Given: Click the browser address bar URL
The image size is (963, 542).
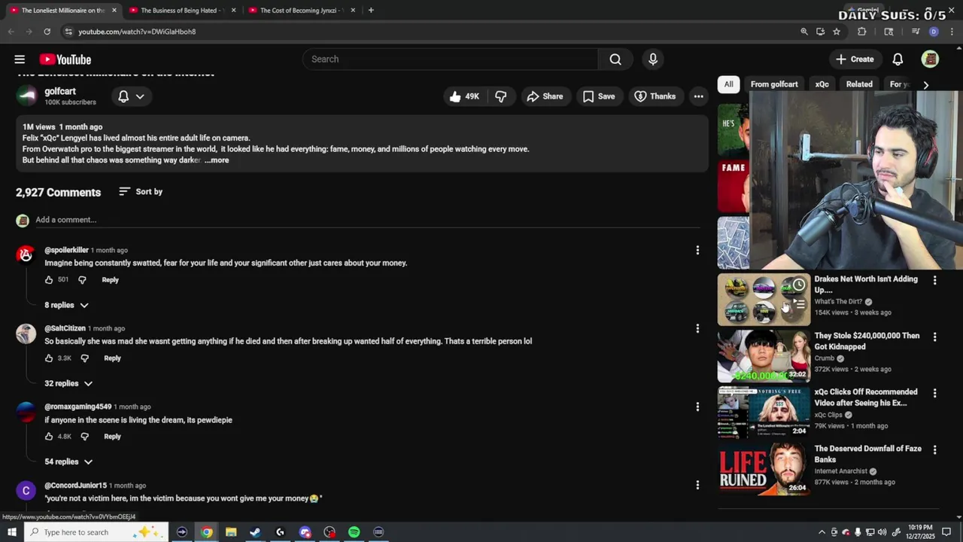Looking at the screenshot, I should (137, 32).
